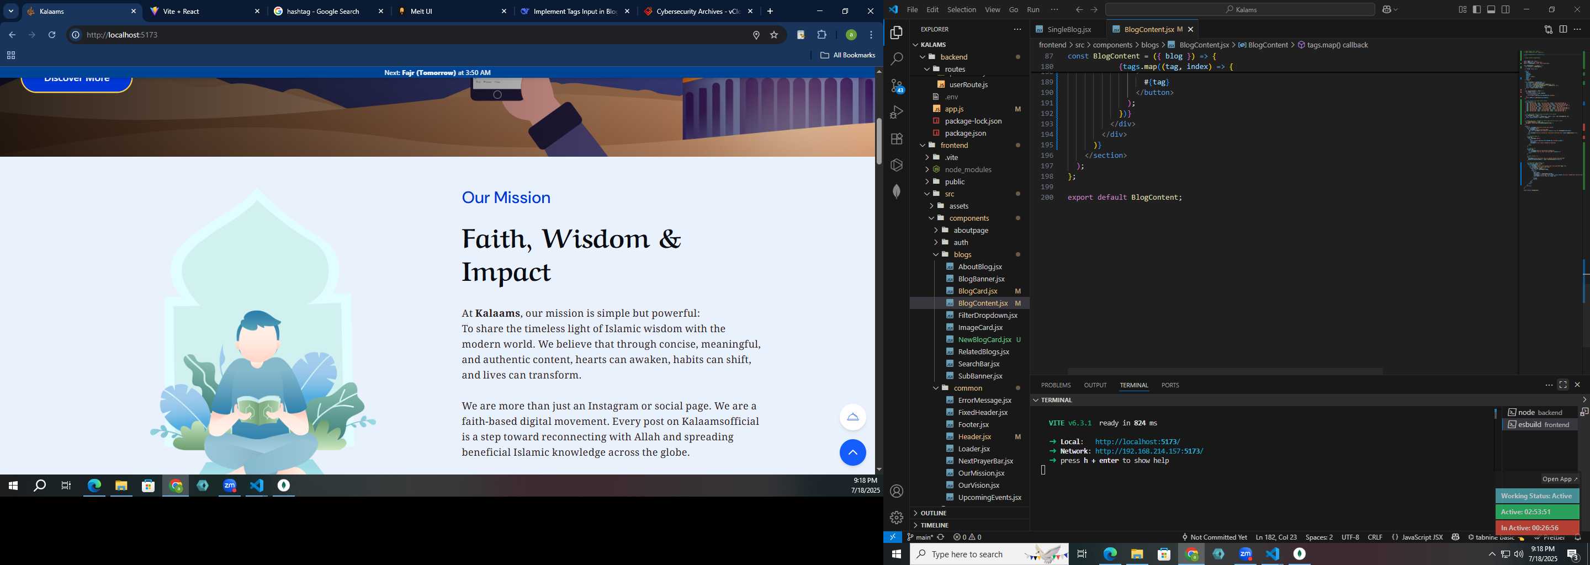Switch to the PROBLEMS panel tab
This screenshot has width=1590, height=565.
[1056, 386]
